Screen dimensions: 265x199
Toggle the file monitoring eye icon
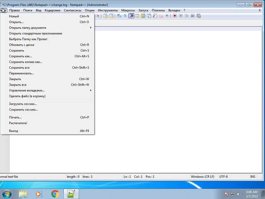coord(167,16)
